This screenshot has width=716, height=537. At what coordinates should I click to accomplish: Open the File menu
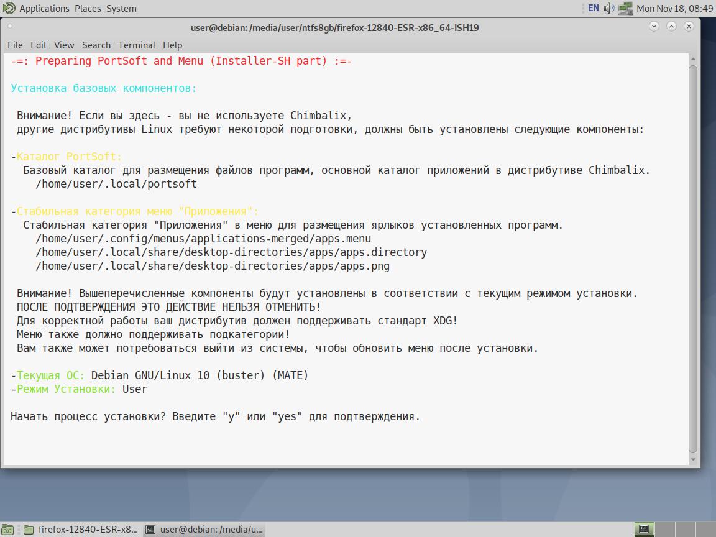pyautogui.click(x=15, y=45)
